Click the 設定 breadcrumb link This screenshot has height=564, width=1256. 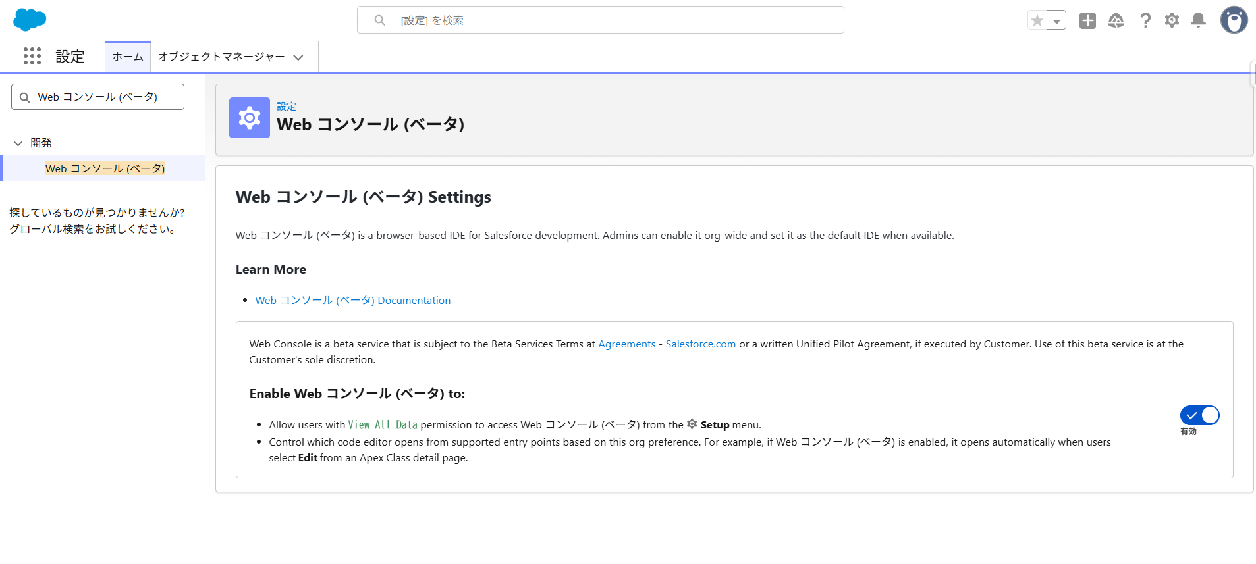tap(287, 106)
